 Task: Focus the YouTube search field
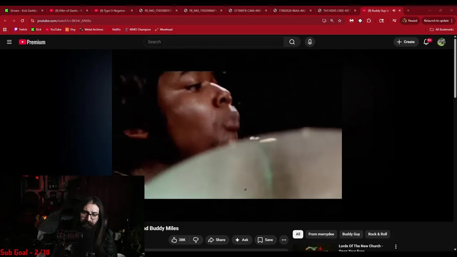[214, 42]
